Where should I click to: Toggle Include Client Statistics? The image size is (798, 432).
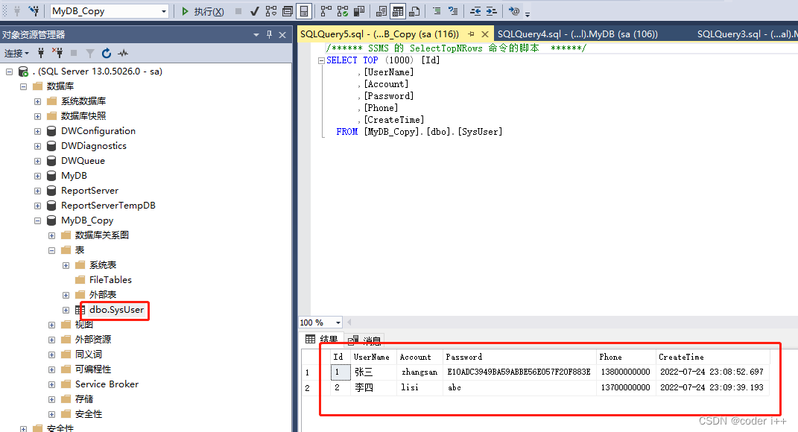pyautogui.click(x=359, y=11)
